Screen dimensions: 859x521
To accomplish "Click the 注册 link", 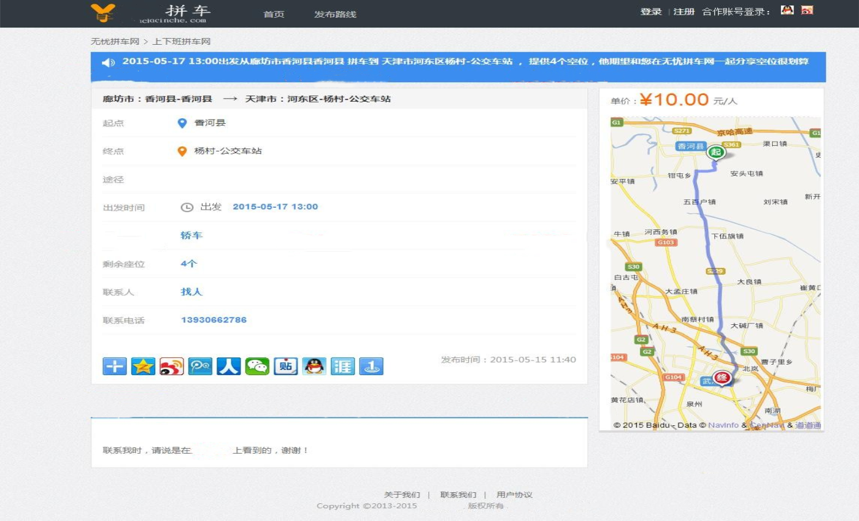I will tap(684, 12).
